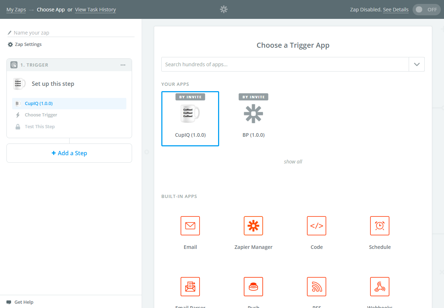Click the lock icon beside Test This Step
Image resolution: width=444 pixels, height=308 pixels.
pos(18,127)
